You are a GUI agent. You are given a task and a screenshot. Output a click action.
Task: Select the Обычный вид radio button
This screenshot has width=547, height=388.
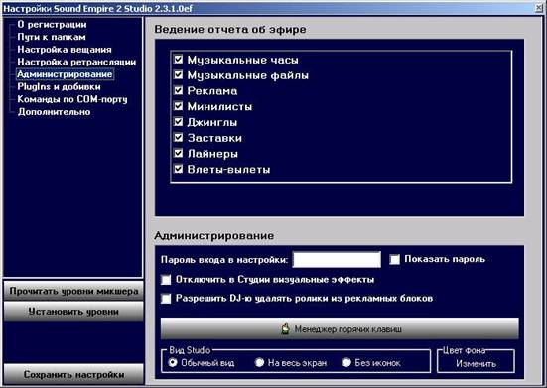tap(173, 362)
